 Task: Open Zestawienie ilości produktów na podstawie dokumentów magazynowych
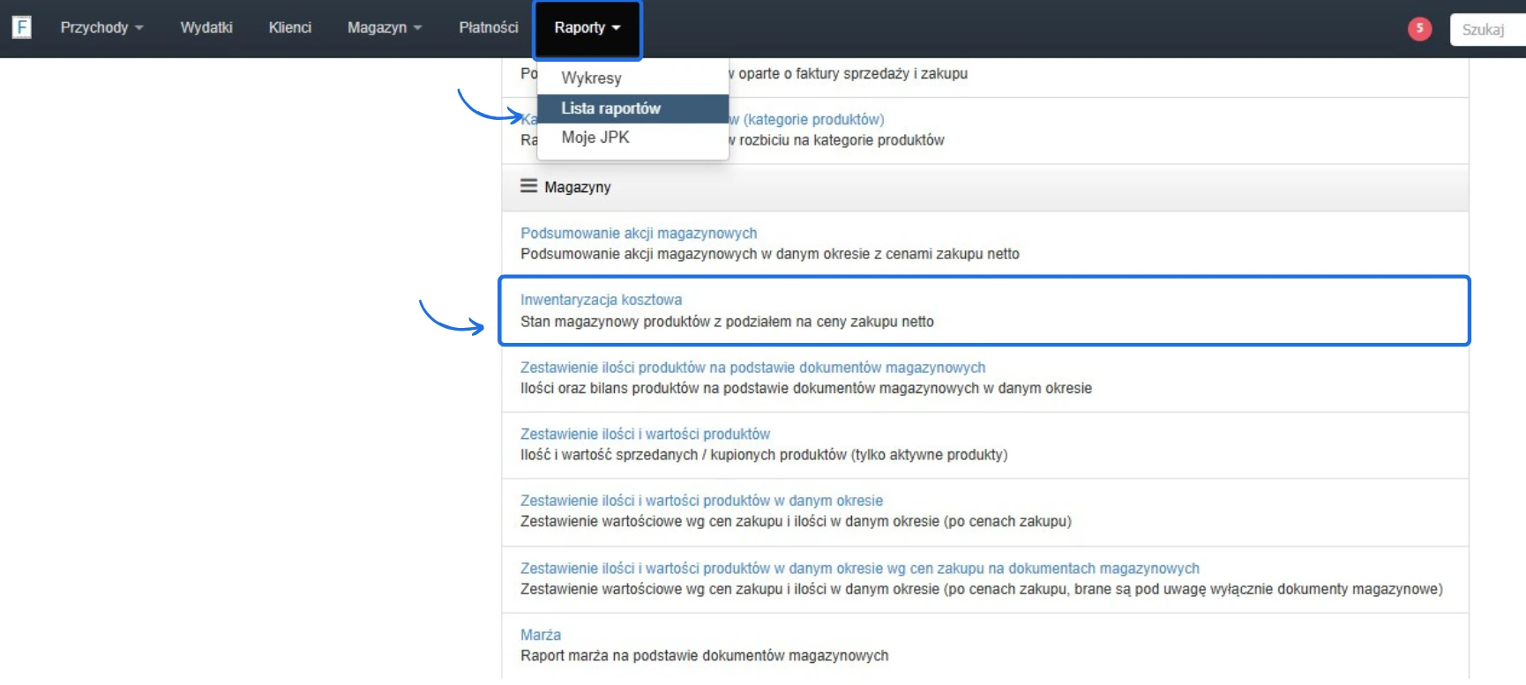tap(752, 367)
